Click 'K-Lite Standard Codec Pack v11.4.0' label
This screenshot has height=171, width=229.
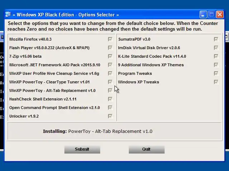point(152,56)
